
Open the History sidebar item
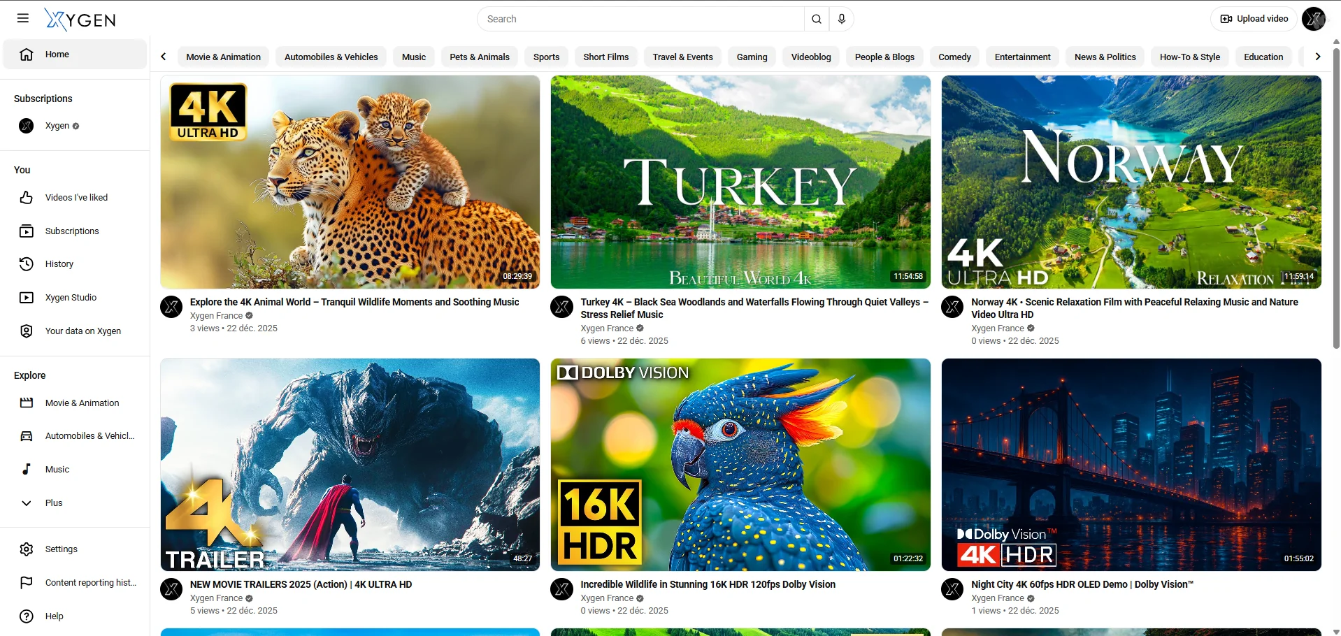59,264
